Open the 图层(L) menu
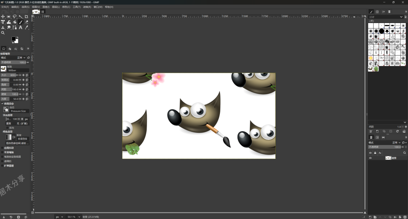 [56, 7]
